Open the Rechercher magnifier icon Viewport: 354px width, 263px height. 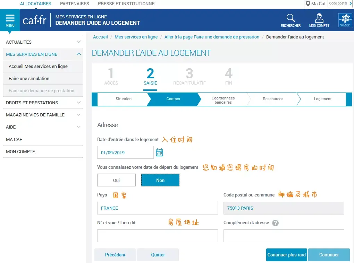290,20
